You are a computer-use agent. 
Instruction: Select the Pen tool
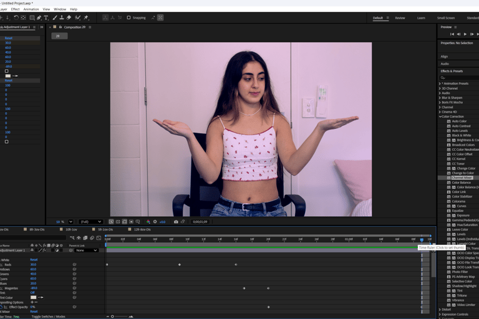click(39, 17)
